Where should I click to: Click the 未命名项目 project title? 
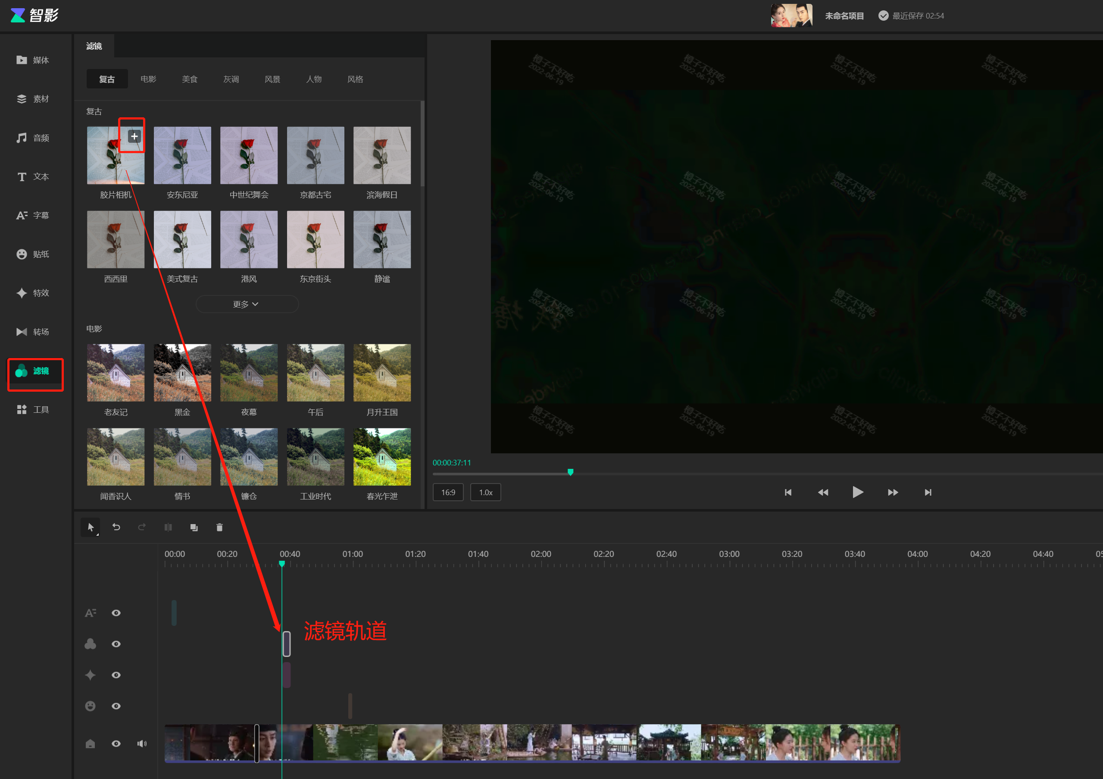(x=844, y=16)
